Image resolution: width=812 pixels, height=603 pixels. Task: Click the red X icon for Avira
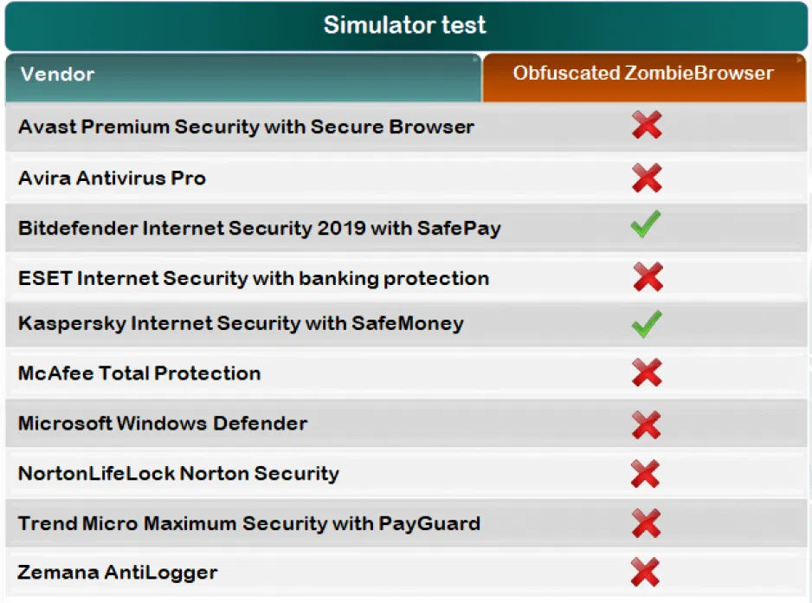click(647, 178)
